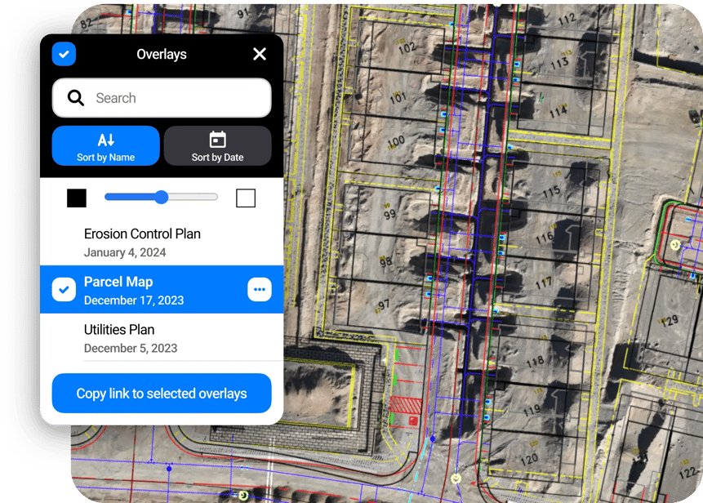
Task: Click the black square opacity icon
Action: coord(77,198)
